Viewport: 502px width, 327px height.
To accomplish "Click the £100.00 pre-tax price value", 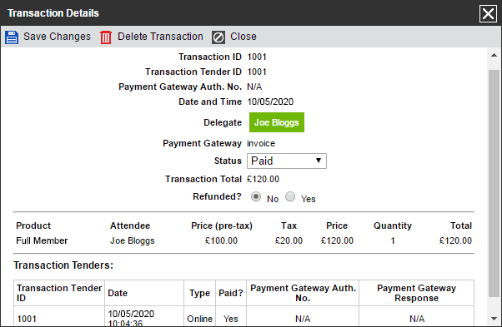I will 221,240.
